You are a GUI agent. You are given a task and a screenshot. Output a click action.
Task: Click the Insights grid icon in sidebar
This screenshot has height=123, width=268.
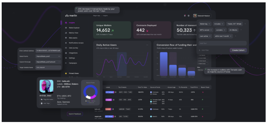click(x=66, y=23)
